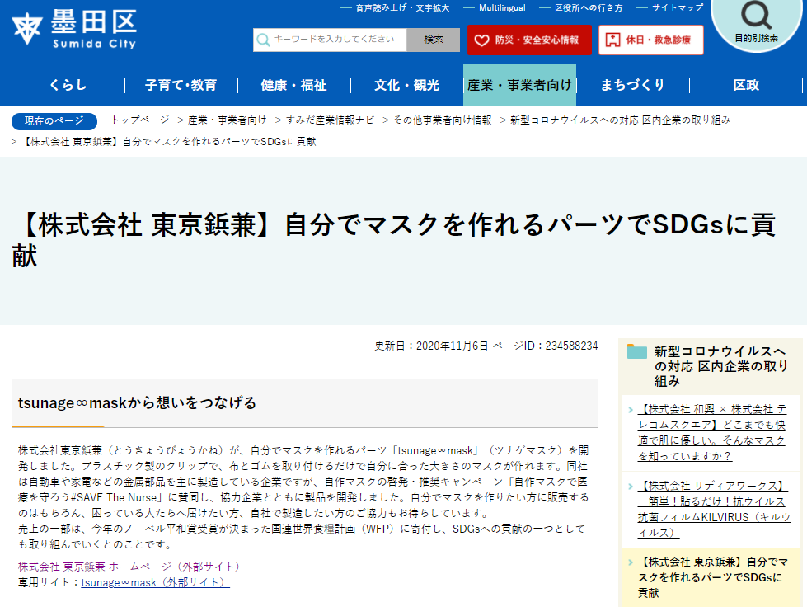This screenshot has width=807, height=607.
Task: Click the 墨田区 Sumida City site title
Action: click(x=94, y=29)
